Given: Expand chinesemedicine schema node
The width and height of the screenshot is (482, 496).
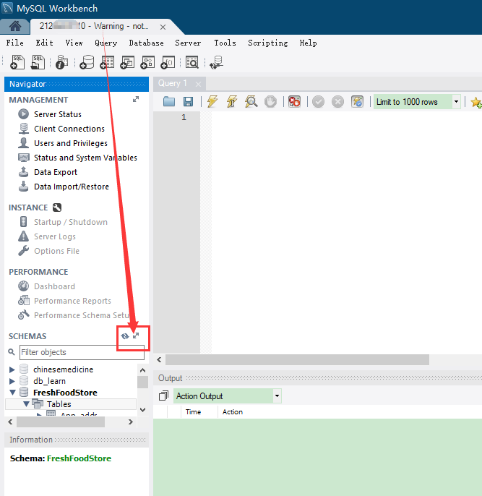Looking at the screenshot, I should 12,369.
